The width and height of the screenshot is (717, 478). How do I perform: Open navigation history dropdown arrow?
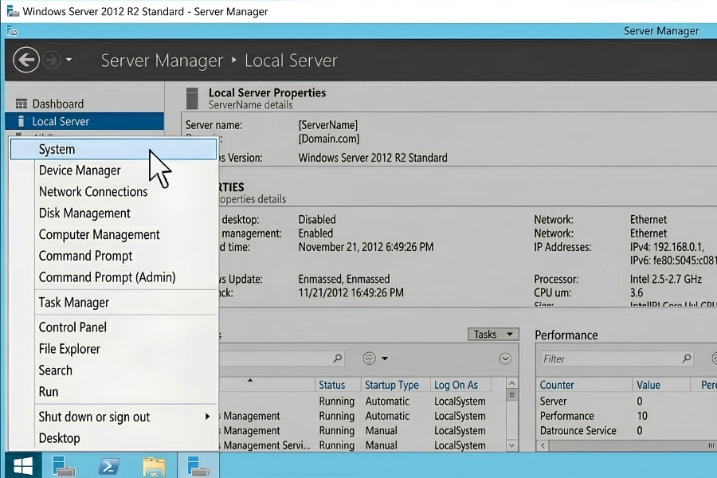pyautogui.click(x=69, y=60)
